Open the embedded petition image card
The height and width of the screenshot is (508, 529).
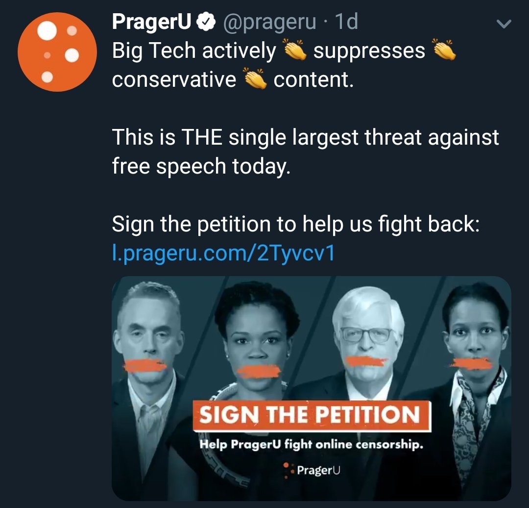pyautogui.click(x=312, y=388)
